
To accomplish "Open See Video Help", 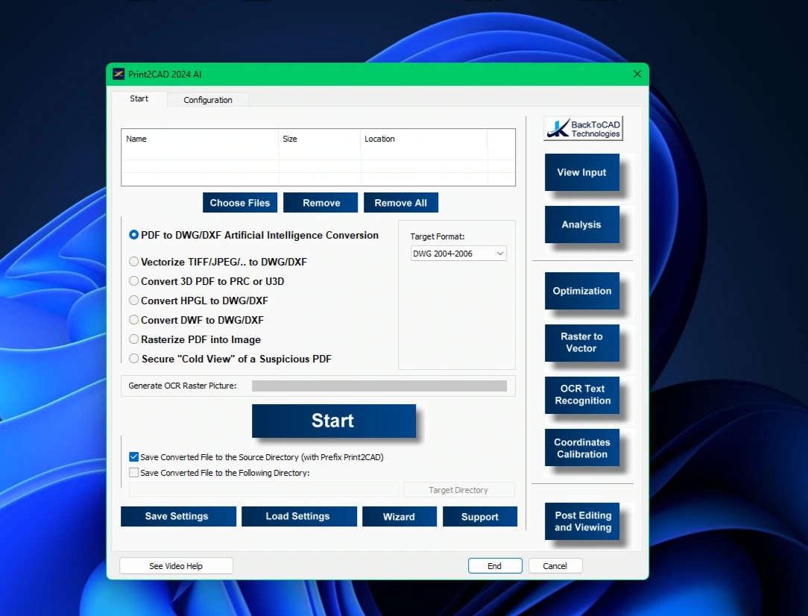I will (x=176, y=566).
